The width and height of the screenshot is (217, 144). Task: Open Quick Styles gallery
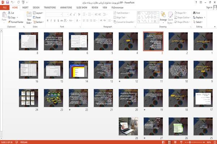click(x=170, y=18)
